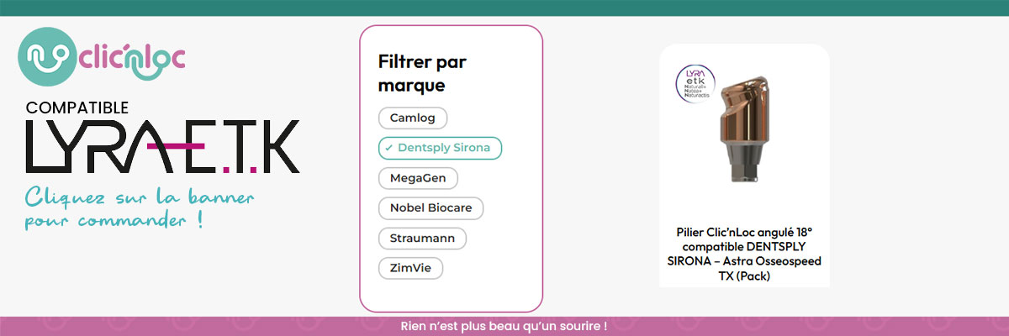Viewport: 1009px width, 336px height.
Task: Click the "Cliquez sur la banner" handwritten text
Action: click(x=140, y=198)
